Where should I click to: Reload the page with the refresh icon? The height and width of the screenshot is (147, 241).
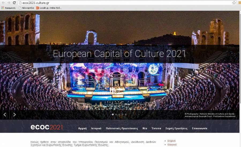[x=14, y=3]
